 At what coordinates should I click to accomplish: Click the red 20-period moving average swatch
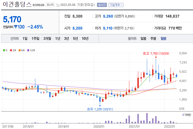[11, 50]
